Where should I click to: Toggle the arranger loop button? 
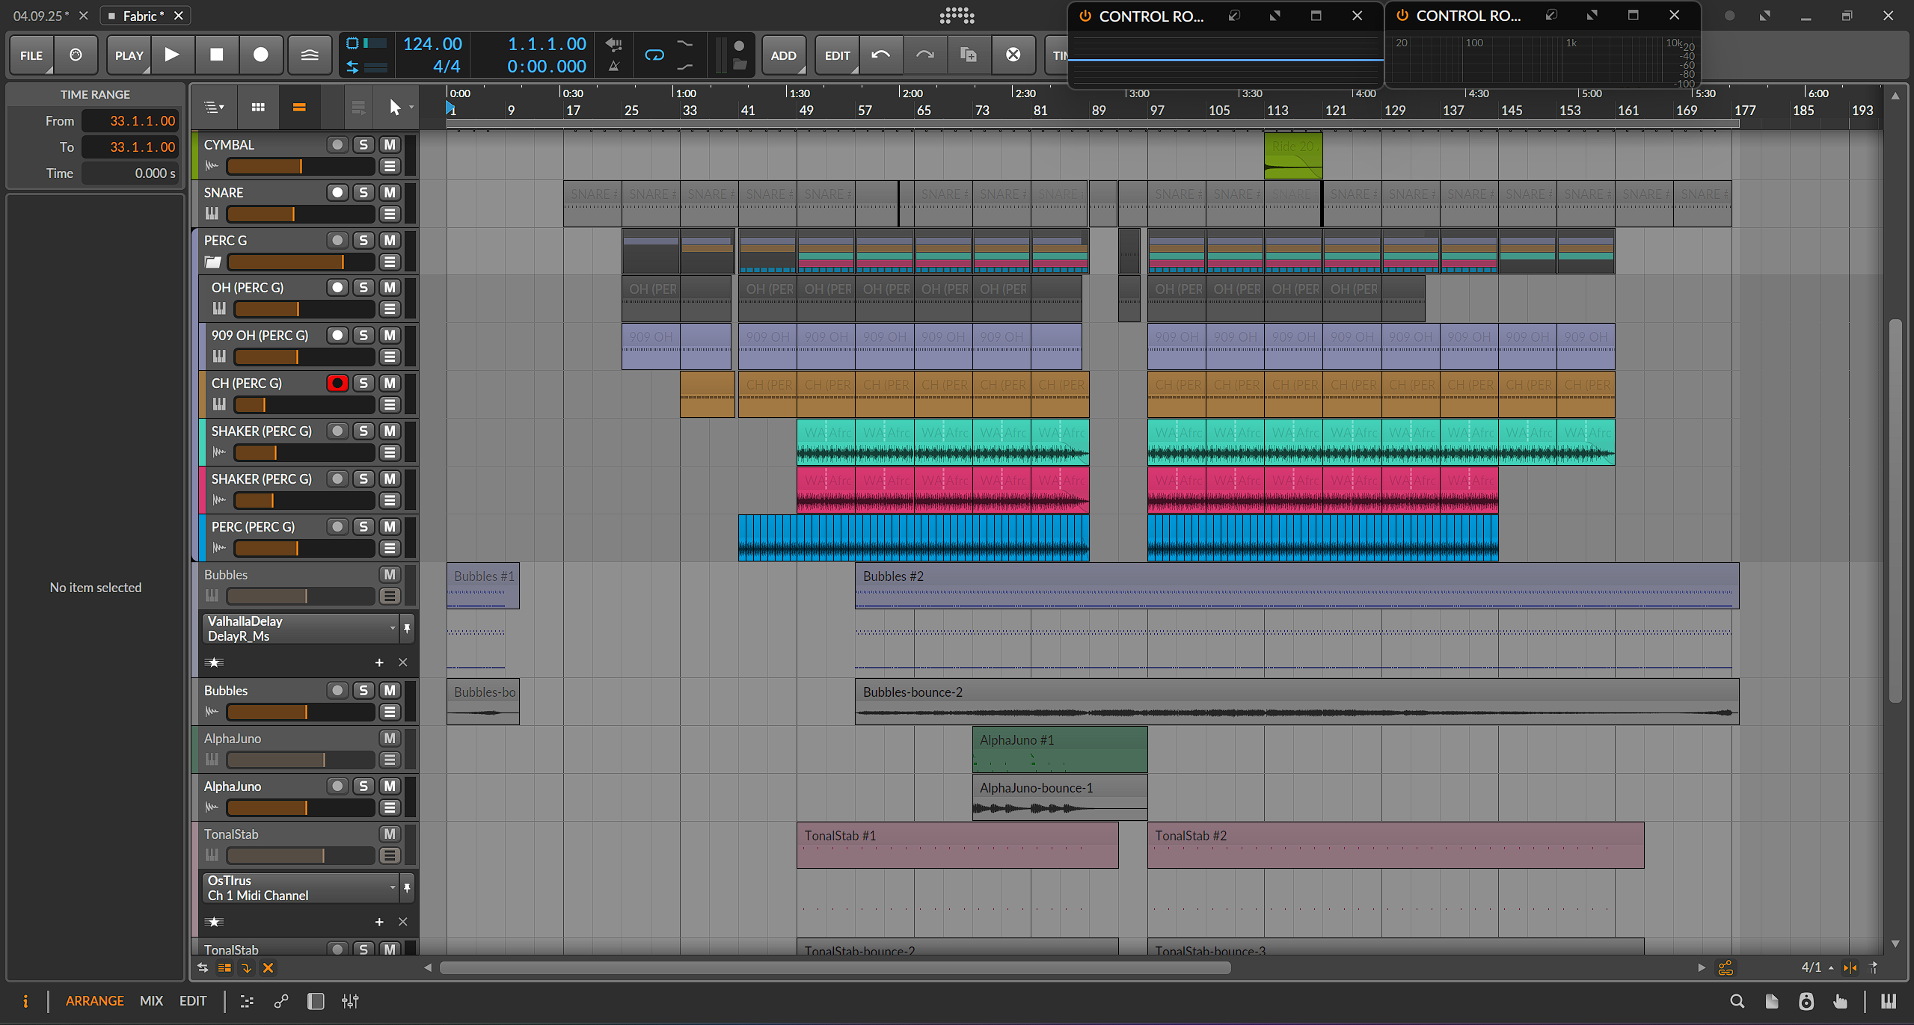click(654, 55)
